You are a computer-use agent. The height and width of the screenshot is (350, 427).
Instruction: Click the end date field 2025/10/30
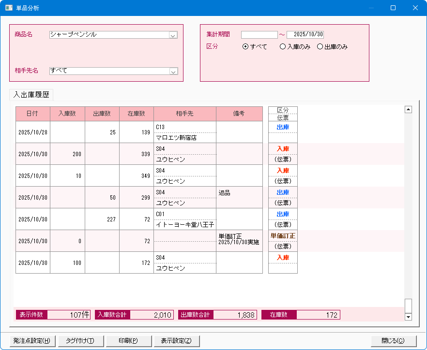(x=305, y=35)
